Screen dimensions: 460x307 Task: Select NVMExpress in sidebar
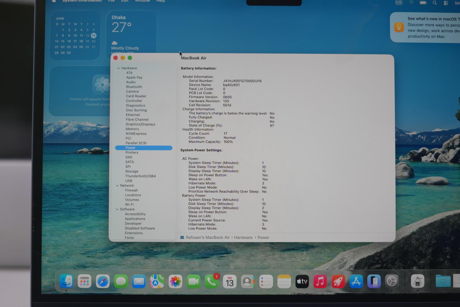(136, 134)
